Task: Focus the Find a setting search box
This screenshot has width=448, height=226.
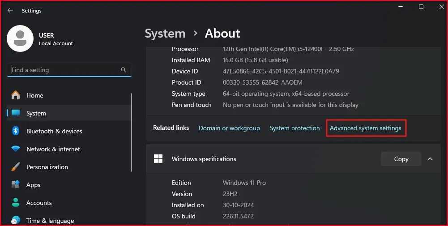Action: coord(69,70)
